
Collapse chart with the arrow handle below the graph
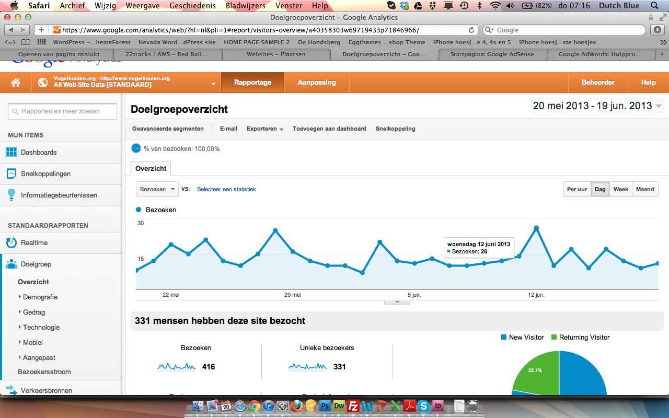pos(397,302)
